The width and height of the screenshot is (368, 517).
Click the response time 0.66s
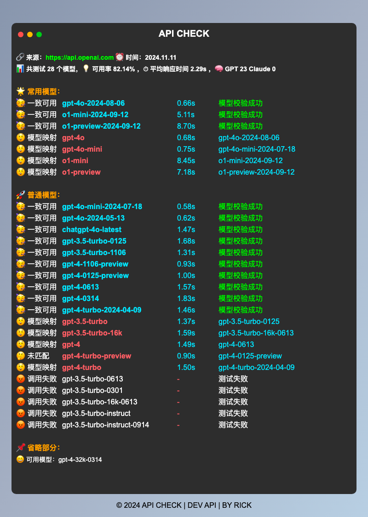tap(186, 103)
